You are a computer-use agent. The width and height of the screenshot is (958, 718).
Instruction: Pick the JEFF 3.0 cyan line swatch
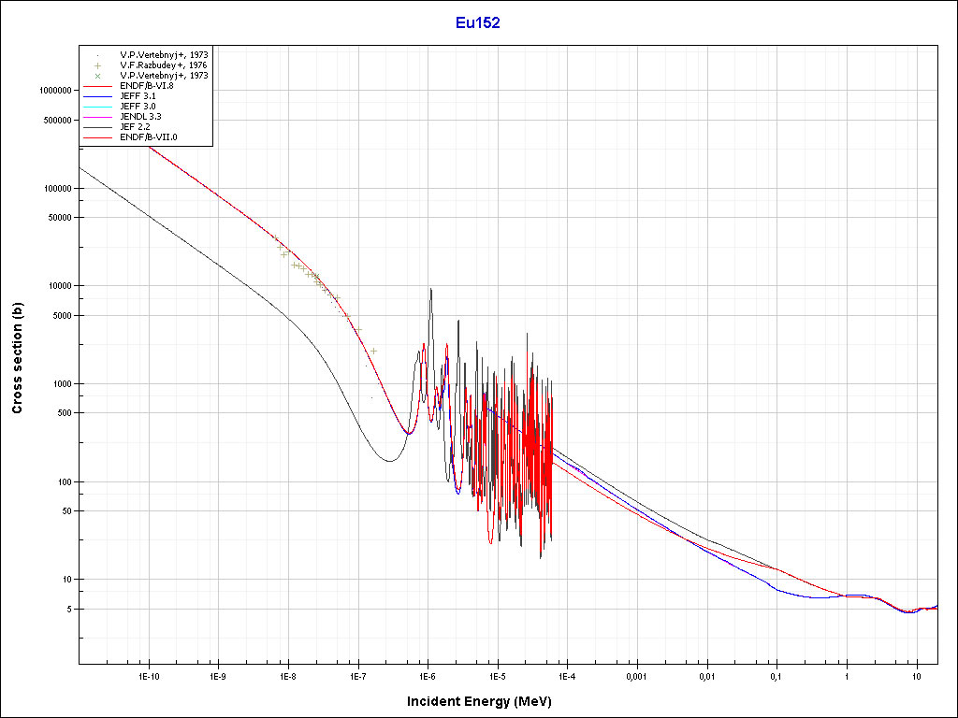coord(98,107)
